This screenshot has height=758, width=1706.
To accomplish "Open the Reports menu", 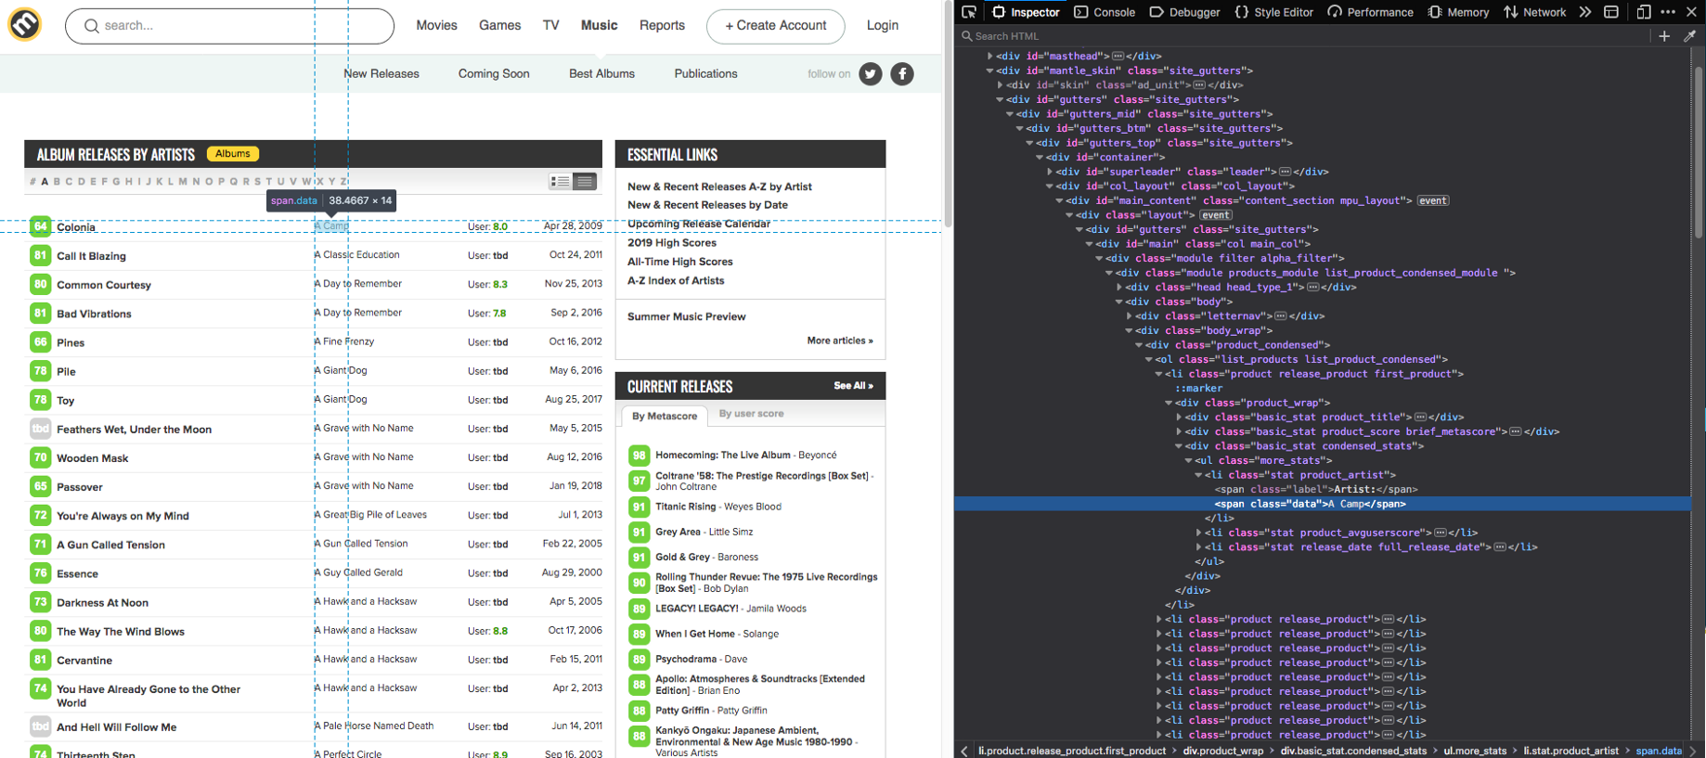I will pyautogui.click(x=662, y=26).
